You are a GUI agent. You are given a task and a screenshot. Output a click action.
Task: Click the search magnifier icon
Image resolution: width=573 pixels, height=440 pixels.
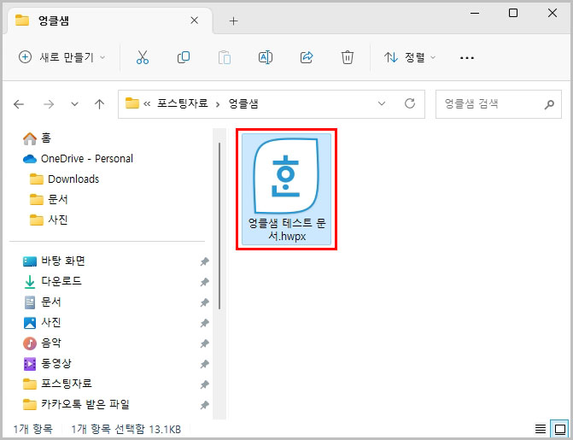tap(549, 104)
